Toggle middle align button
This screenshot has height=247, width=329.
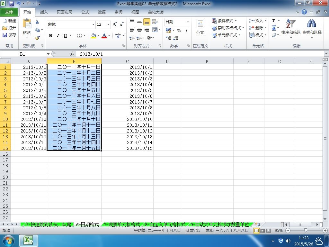139,22
